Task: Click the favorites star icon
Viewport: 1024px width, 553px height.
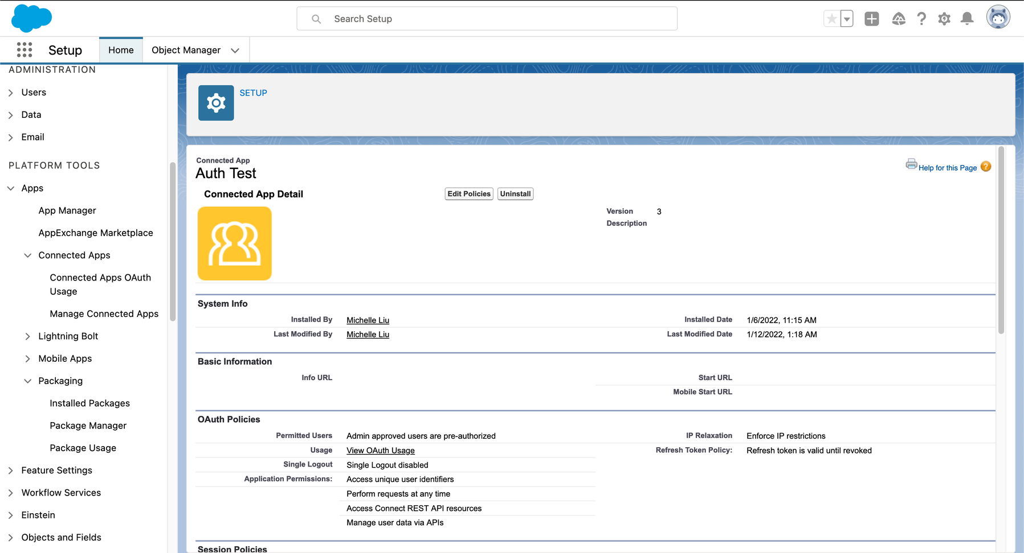Action: (832, 19)
